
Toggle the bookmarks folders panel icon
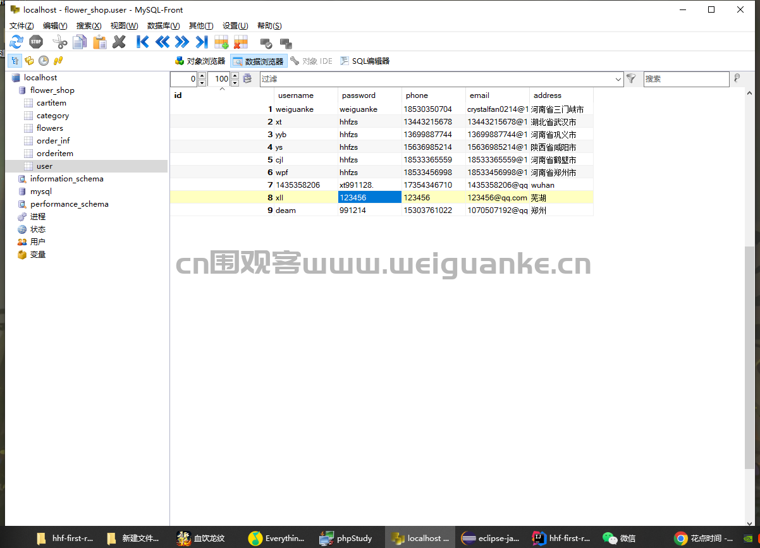coord(29,61)
